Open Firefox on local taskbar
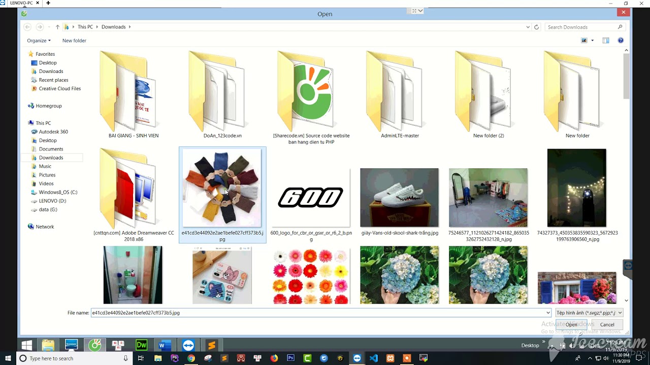 [x=274, y=358]
